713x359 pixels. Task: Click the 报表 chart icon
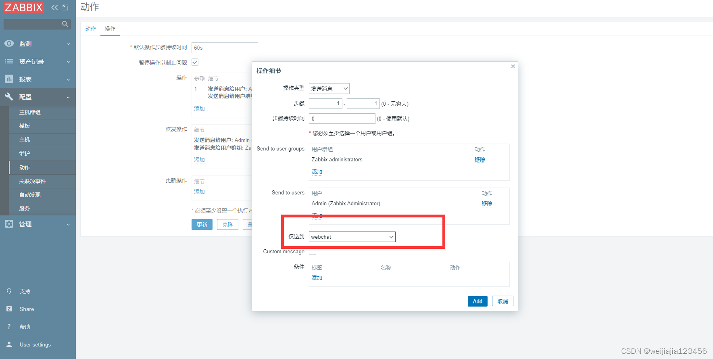[9, 79]
